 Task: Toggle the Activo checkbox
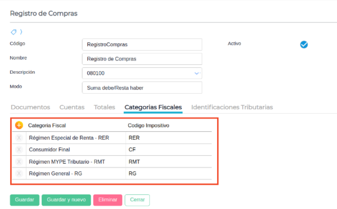(304, 45)
